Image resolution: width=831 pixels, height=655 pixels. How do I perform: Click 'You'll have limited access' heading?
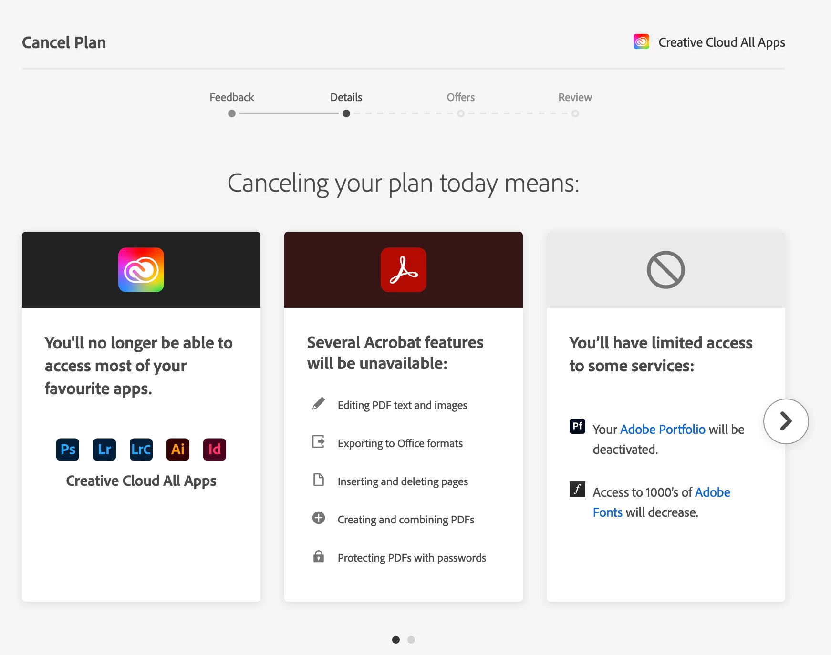(x=661, y=354)
